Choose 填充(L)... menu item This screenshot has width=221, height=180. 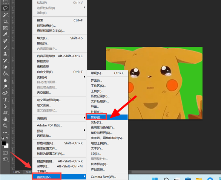coord(60,38)
